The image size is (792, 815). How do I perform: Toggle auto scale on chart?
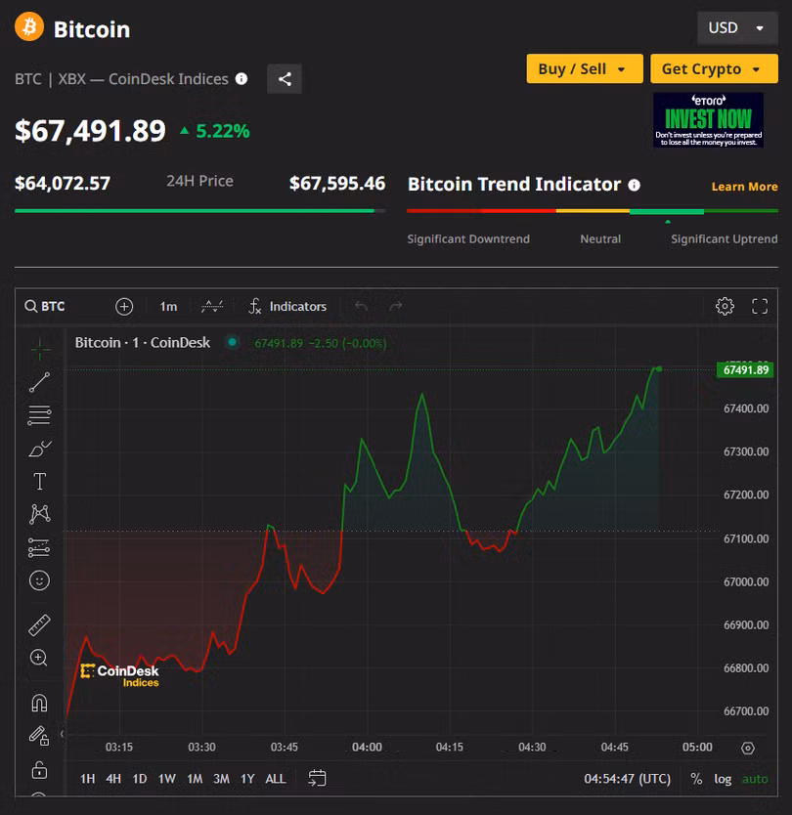(755, 779)
